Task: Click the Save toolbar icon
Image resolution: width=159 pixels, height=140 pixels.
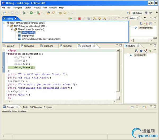Action: [12, 13]
